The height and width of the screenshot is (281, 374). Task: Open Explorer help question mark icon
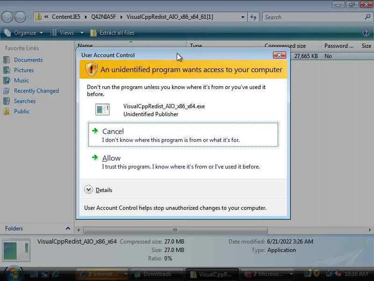coord(366,33)
